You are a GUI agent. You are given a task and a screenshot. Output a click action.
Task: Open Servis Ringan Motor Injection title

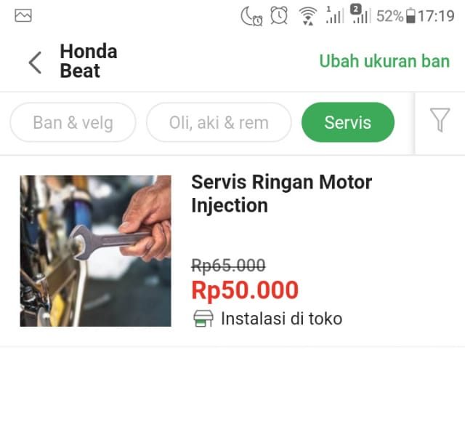(281, 194)
